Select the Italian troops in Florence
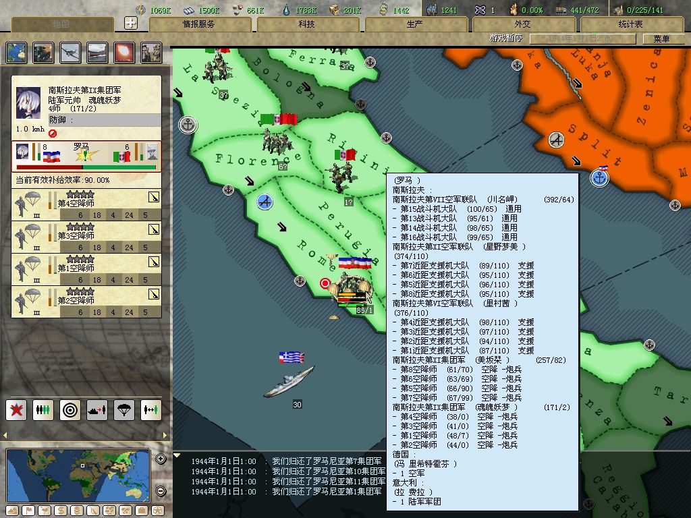 (x=277, y=141)
